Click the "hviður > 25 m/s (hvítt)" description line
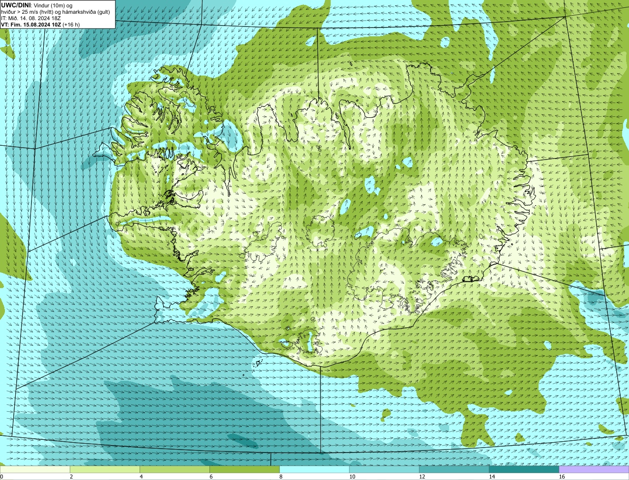Viewport: 629px width, 480px height. click(x=55, y=12)
